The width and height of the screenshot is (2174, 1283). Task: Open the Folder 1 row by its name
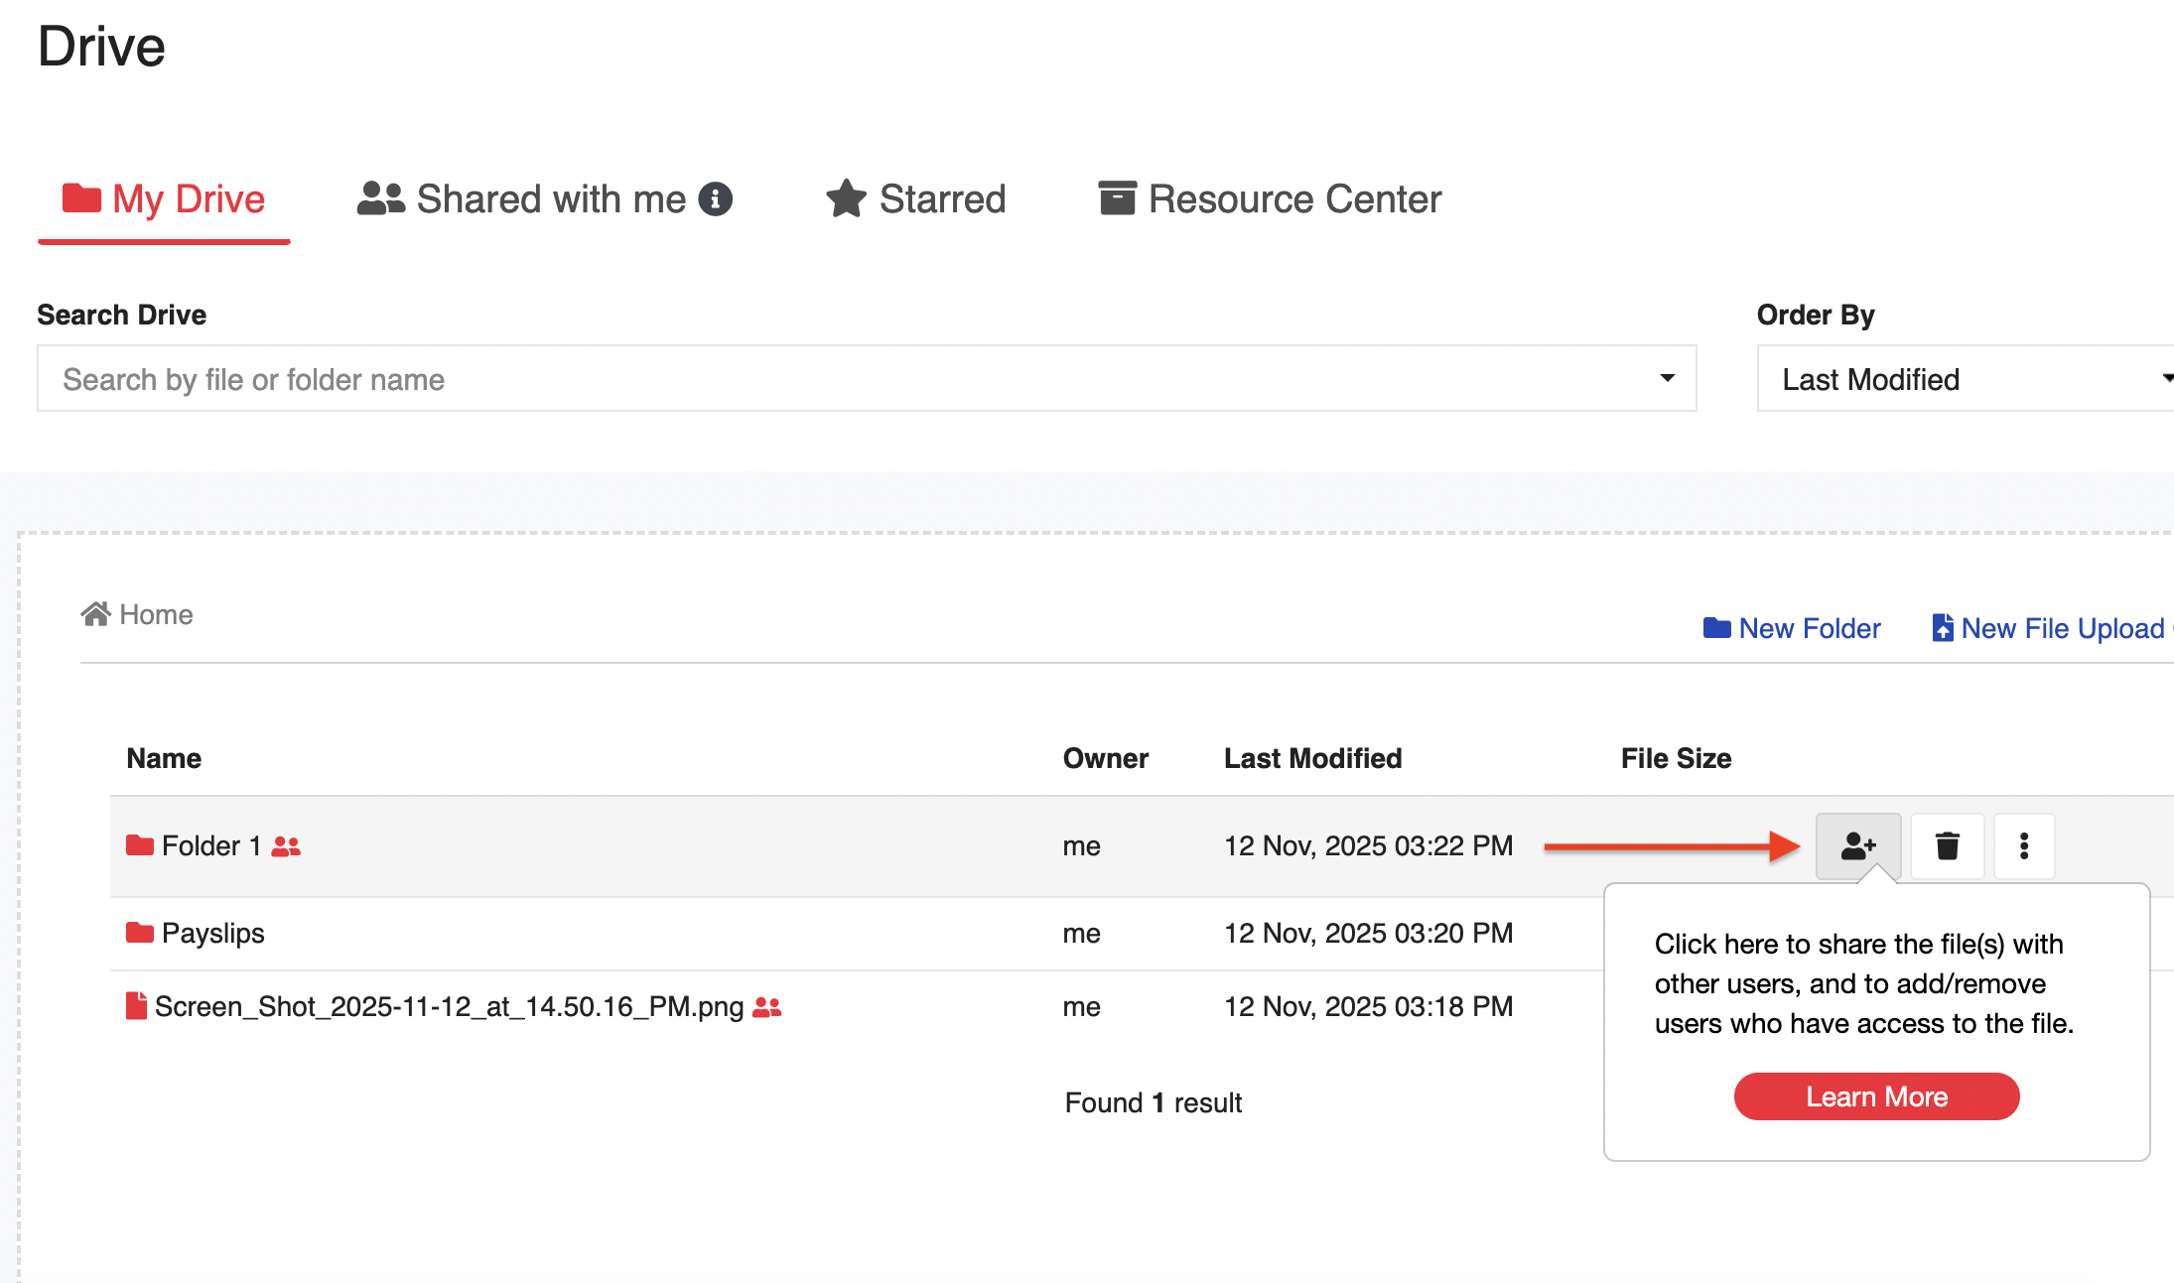[210, 845]
